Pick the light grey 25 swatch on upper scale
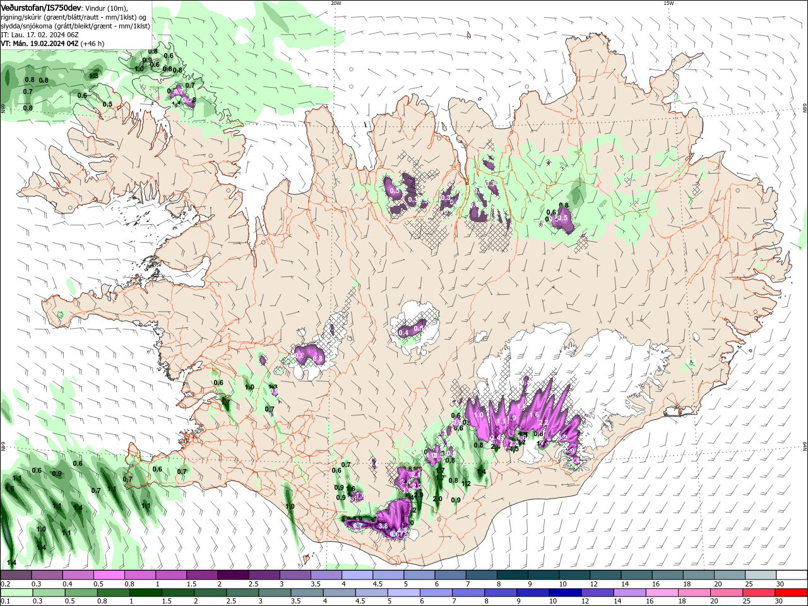Image resolution: width=808 pixels, height=606 pixels. (760, 575)
